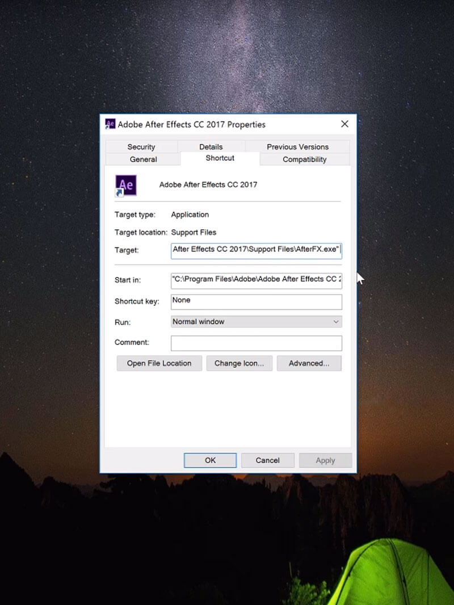Open the Compatibility tab
The width and height of the screenshot is (454, 605).
pos(304,159)
